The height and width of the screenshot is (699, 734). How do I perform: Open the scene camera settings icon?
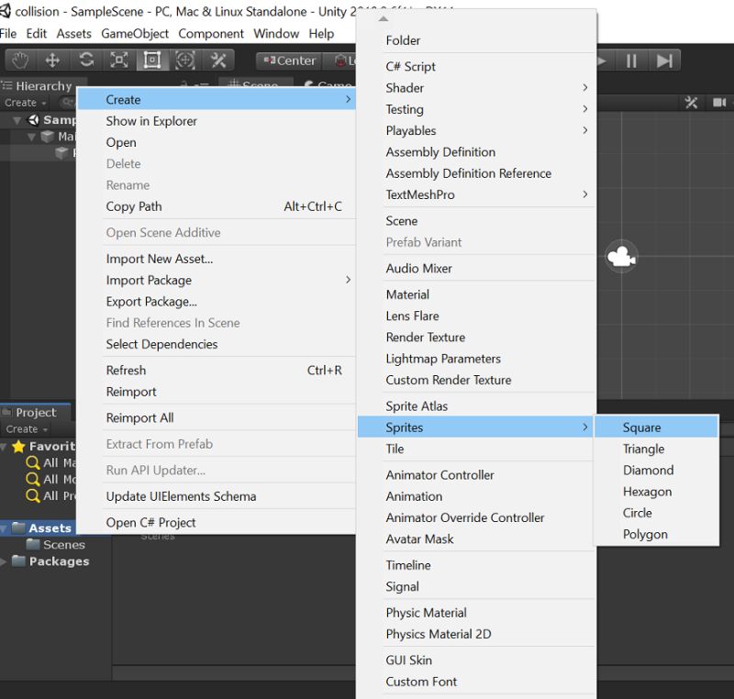pos(719,103)
